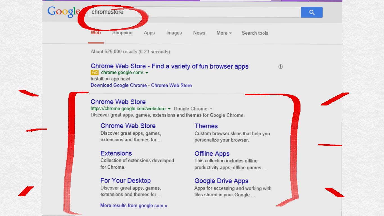Click the 'Custom browser skins that help you' description

232,134
